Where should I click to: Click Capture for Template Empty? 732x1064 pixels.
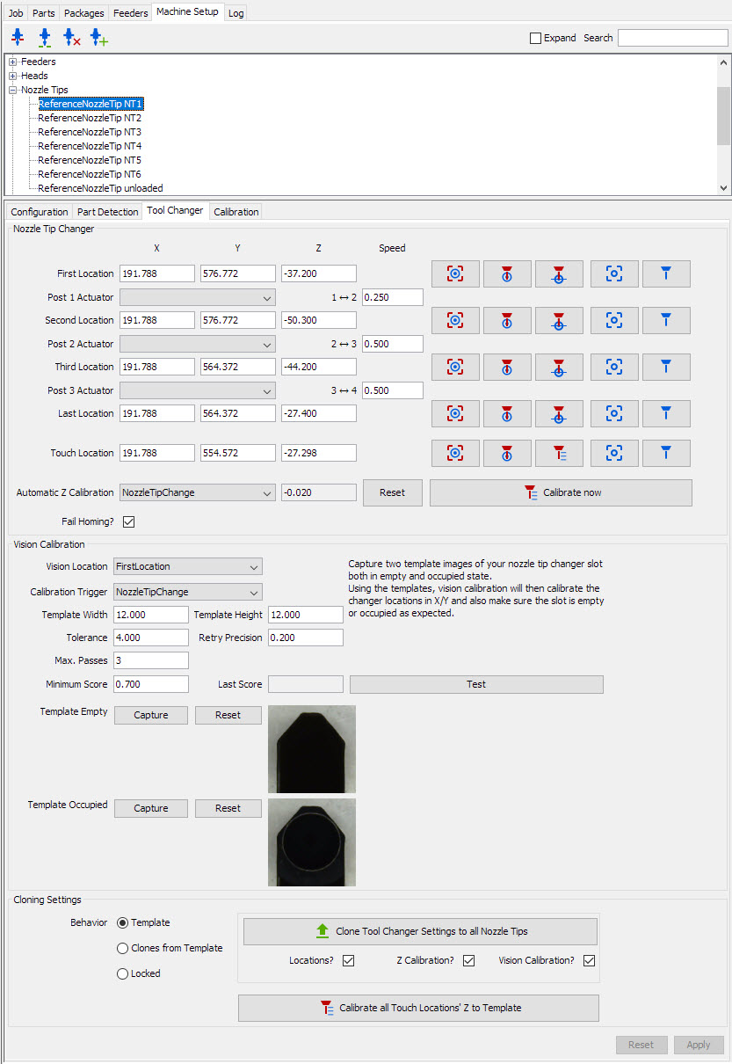151,715
